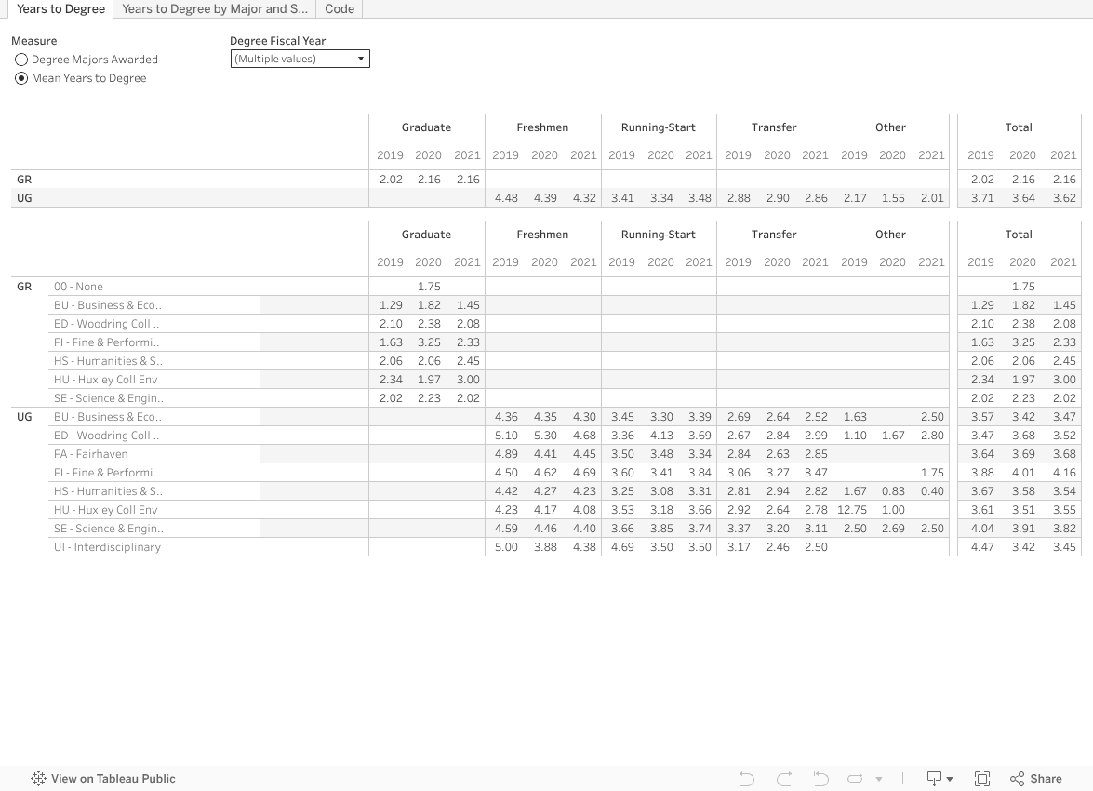Image resolution: width=1093 pixels, height=791 pixels.
Task: Click the Share network icon
Action: 1017,779
